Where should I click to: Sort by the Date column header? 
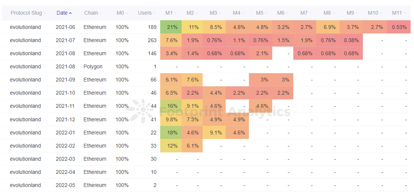pos(64,13)
